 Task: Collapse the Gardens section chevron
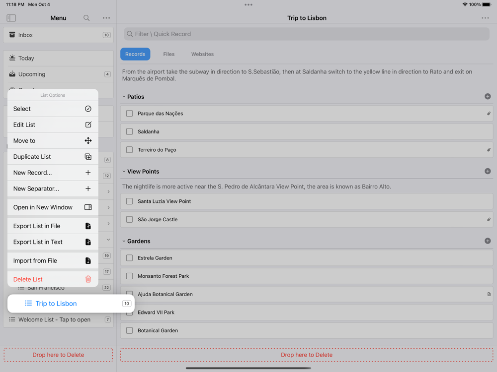(x=124, y=241)
